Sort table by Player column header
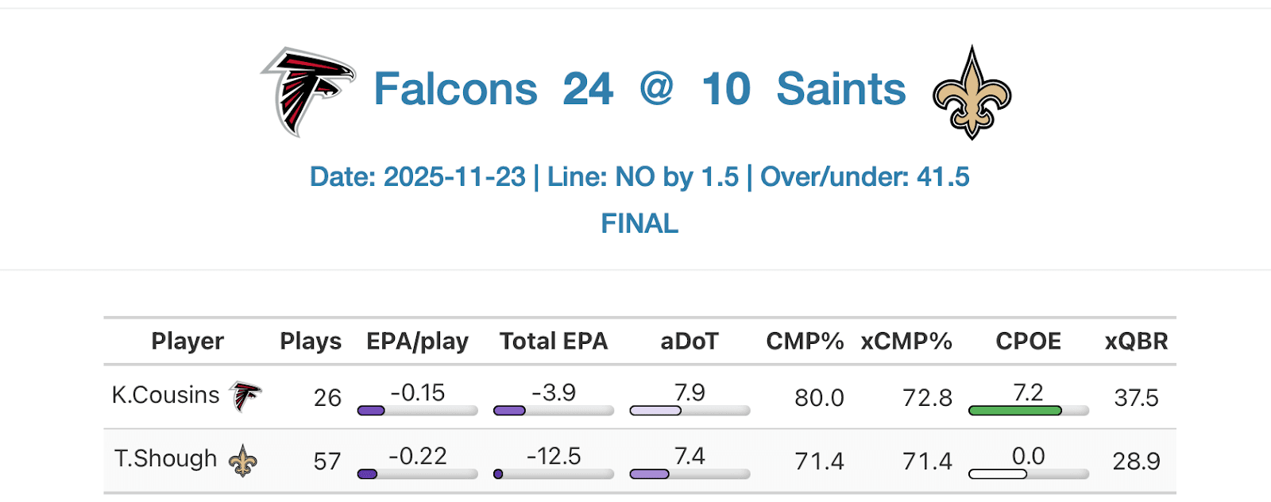1271x502 pixels. [187, 342]
